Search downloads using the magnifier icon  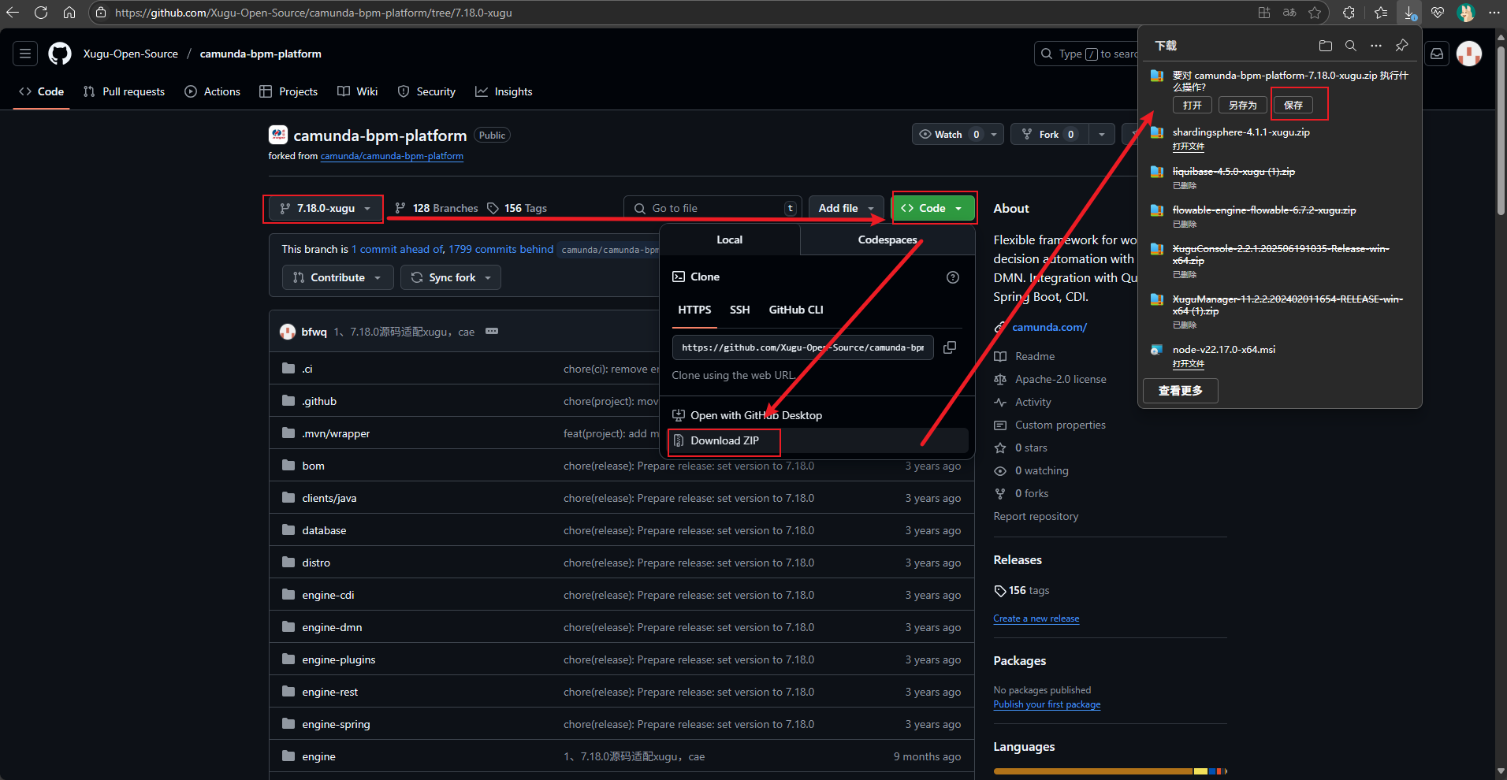[x=1351, y=46]
